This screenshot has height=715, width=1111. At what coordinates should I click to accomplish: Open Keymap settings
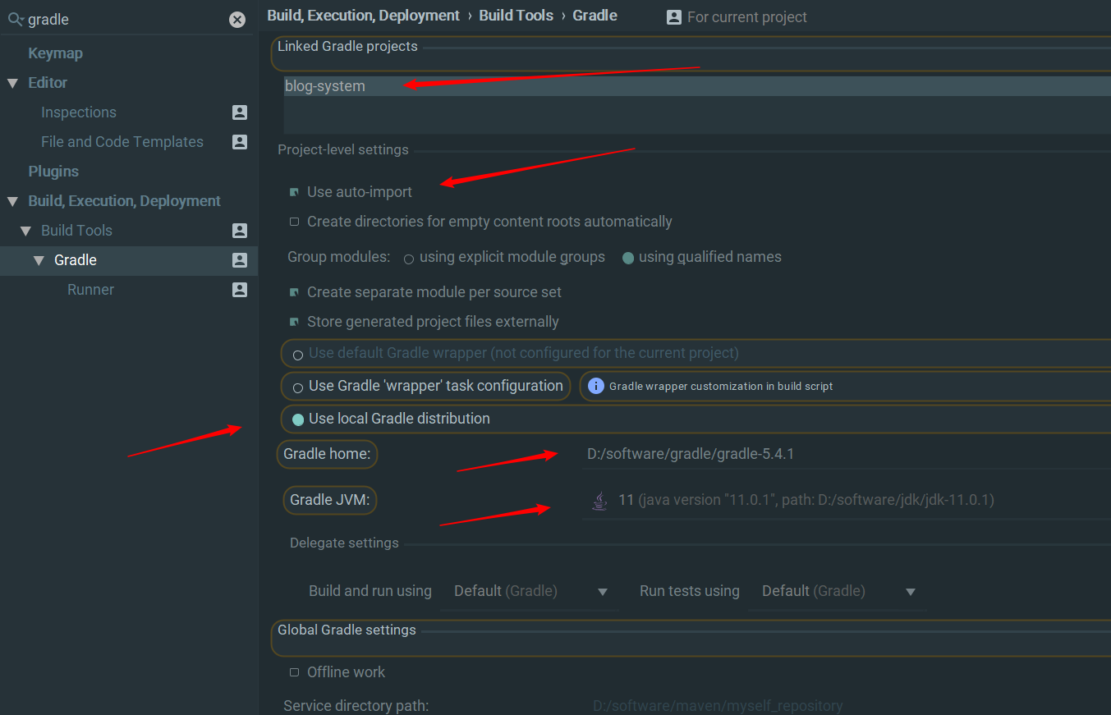(x=55, y=53)
